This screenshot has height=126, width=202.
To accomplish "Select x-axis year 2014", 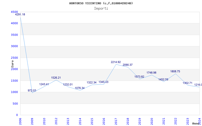I will pyautogui.click(x=80, y=121).
